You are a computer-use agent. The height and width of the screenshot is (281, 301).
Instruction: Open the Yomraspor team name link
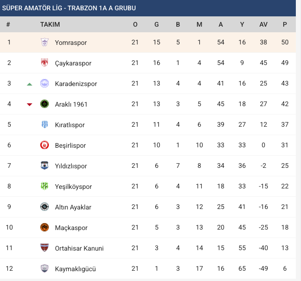click(71, 43)
